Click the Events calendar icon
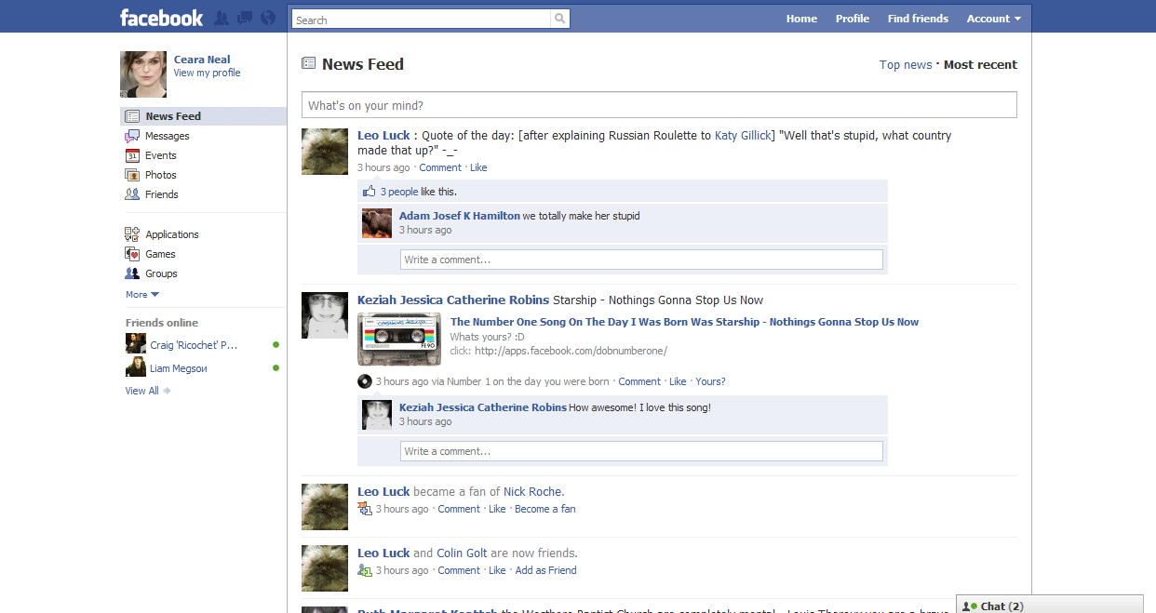1156x613 pixels. [x=132, y=155]
